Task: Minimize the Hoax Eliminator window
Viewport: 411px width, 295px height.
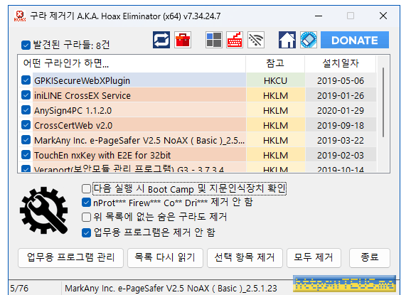Action: (x=319, y=16)
